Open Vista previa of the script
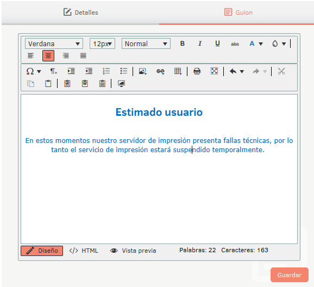This screenshot has width=314, height=287. (x=133, y=251)
